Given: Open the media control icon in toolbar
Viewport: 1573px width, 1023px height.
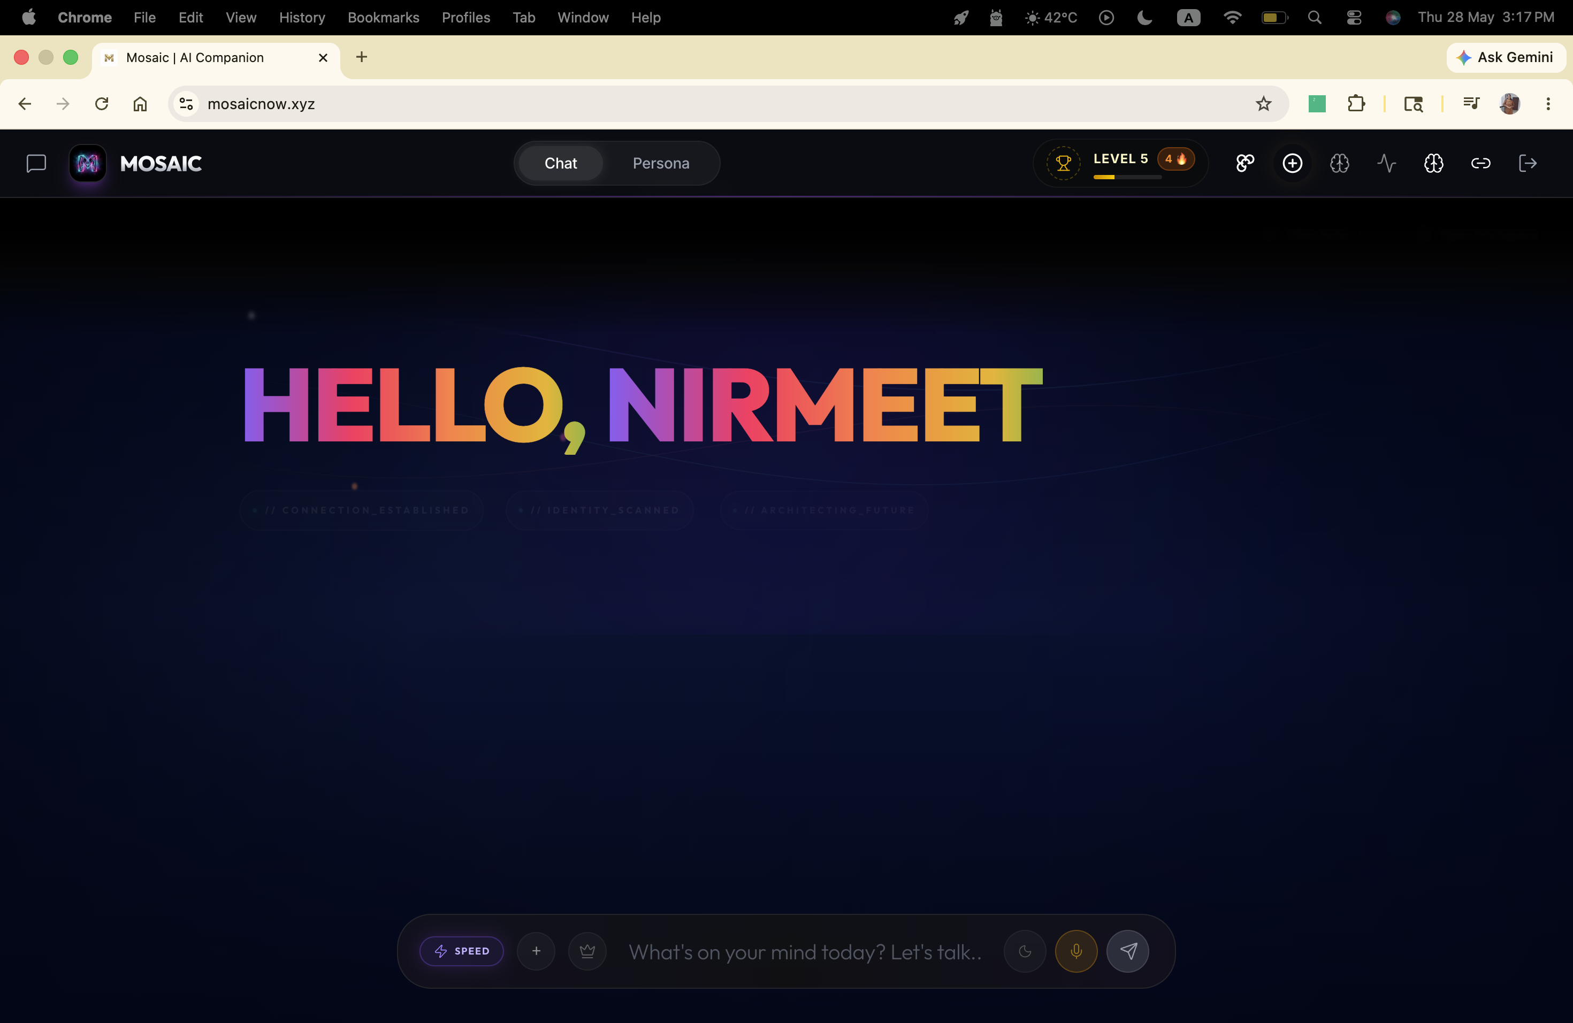Looking at the screenshot, I should click(1471, 104).
